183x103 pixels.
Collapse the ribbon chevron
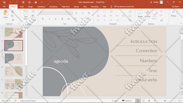pos(181,23)
